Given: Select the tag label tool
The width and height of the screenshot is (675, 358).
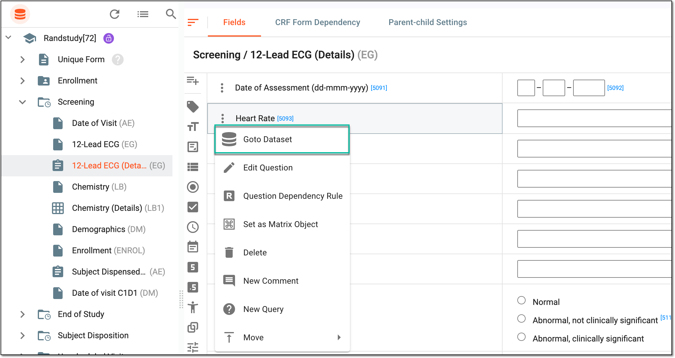Looking at the screenshot, I should [193, 106].
